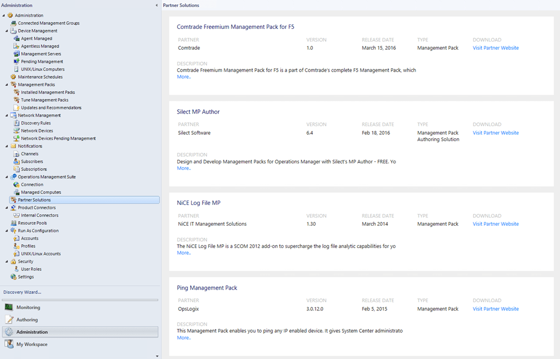Viewport: 560px width, 359px height.
Task: Click the User Roles icon
Action: tap(16, 269)
